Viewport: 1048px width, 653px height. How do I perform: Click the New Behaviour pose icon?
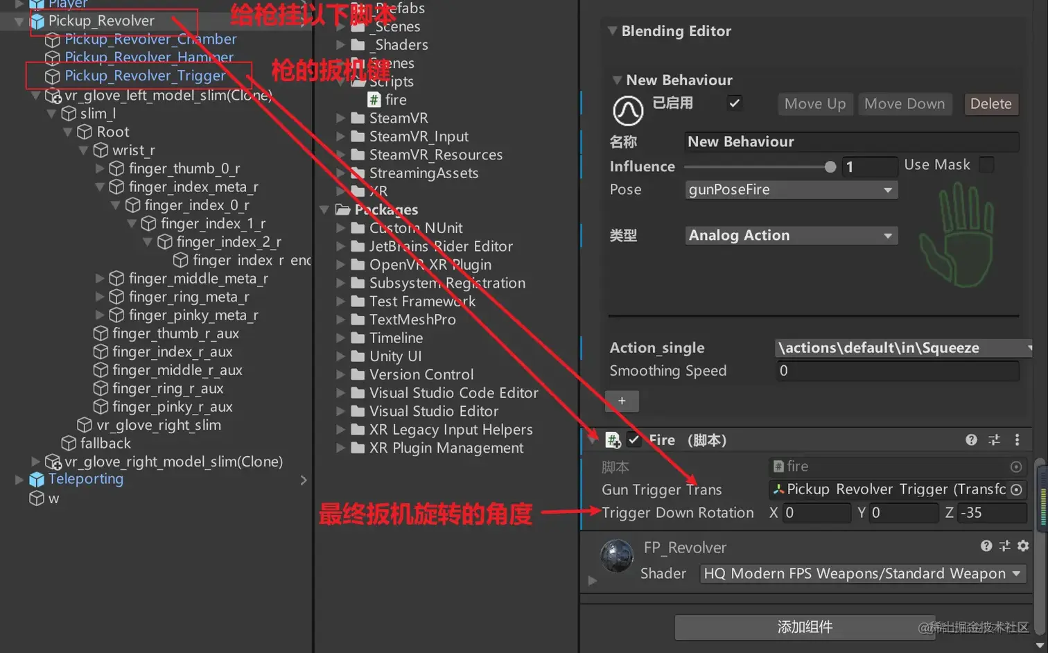tap(628, 110)
